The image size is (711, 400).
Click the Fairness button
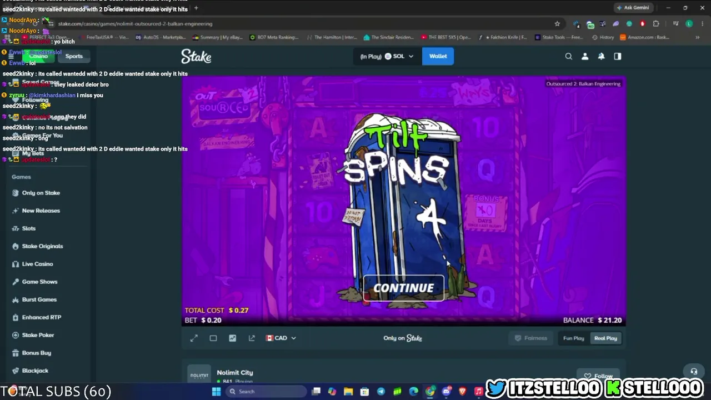click(531, 338)
